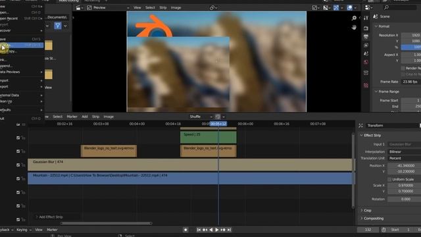
Task: Choose External Data in the File menu
Action: click(22, 95)
